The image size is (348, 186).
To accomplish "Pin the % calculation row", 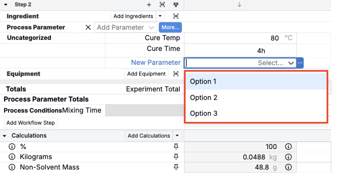I will [x=176, y=147].
